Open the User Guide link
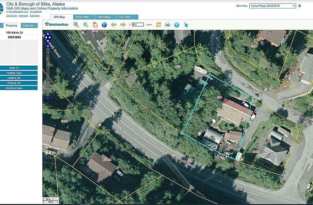The width and height of the screenshot is (313, 205). point(12,16)
